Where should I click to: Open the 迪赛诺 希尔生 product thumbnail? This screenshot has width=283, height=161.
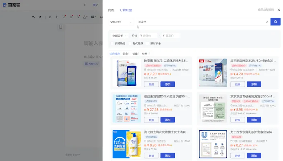(x=127, y=73)
